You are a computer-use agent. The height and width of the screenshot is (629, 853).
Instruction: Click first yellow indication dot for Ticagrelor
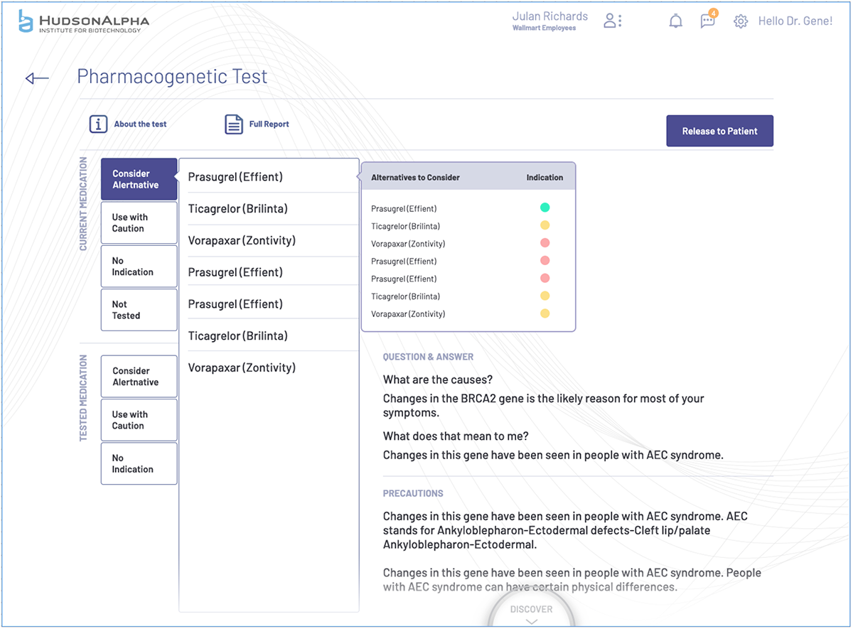[x=544, y=225]
